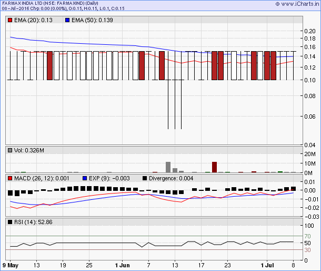Click the Vol: 0.326M label
Viewport: 321px width, 271px height.
[29, 150]
